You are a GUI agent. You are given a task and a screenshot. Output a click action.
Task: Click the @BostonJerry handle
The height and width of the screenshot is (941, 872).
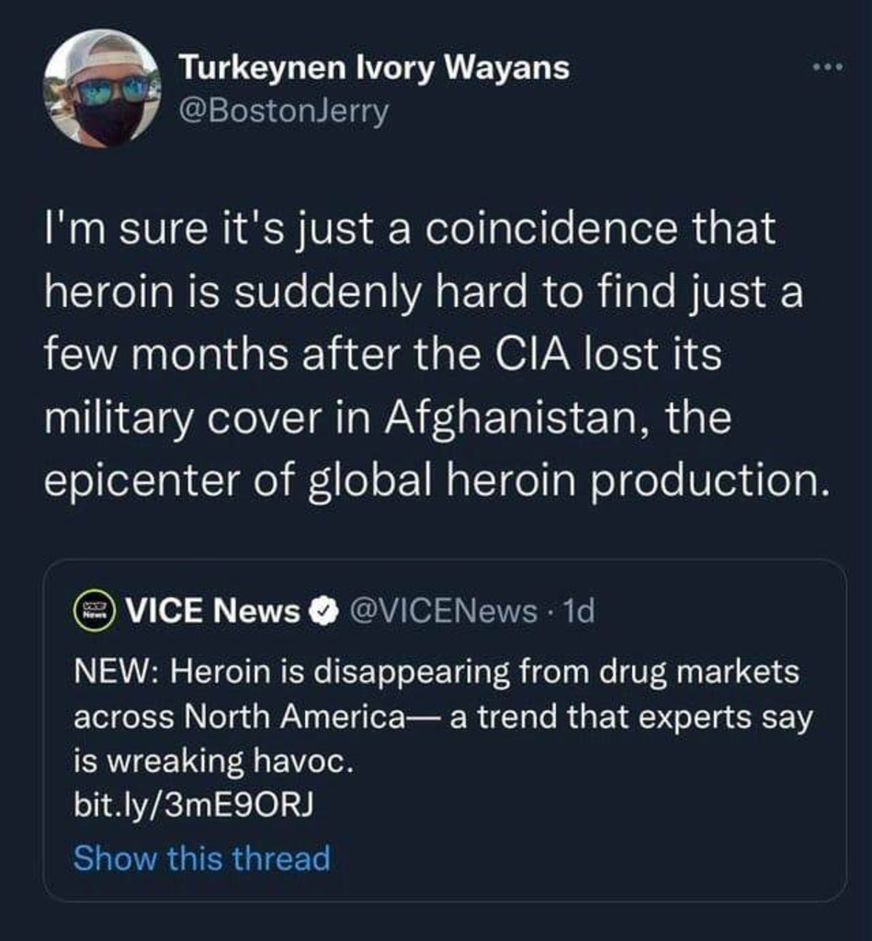284,111
